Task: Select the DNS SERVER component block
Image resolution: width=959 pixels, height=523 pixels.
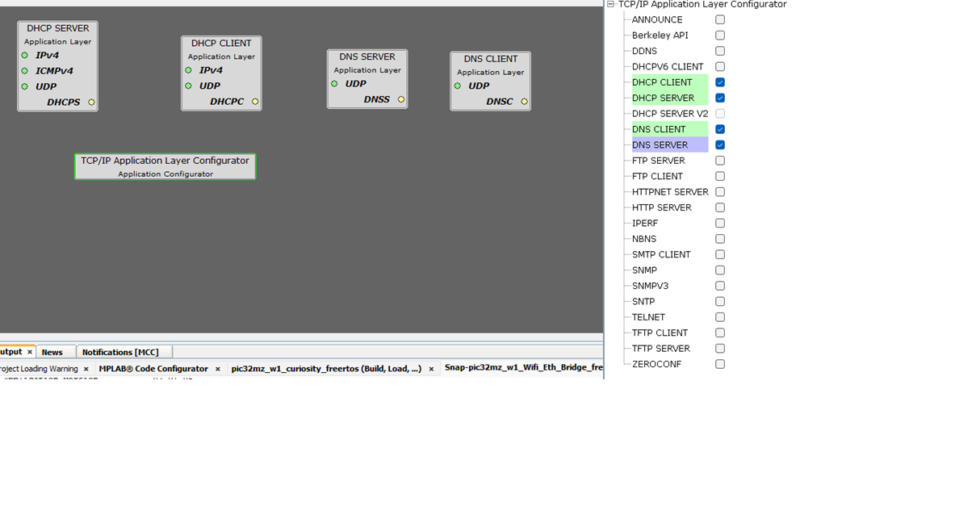Action: click(367, 79)
